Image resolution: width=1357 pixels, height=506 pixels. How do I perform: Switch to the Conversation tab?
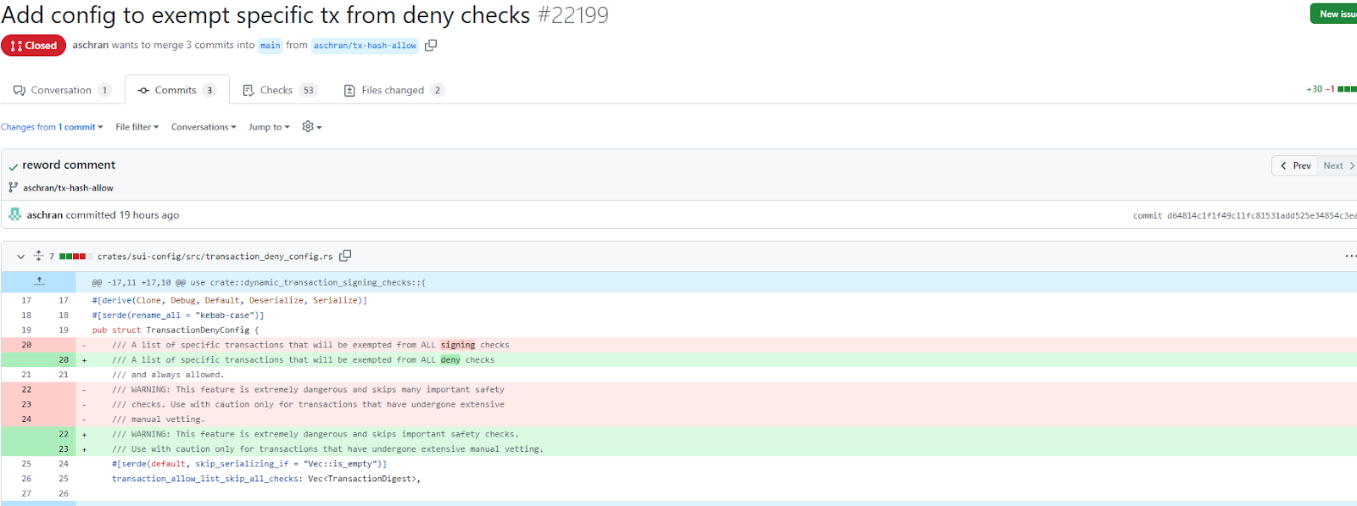62,90
